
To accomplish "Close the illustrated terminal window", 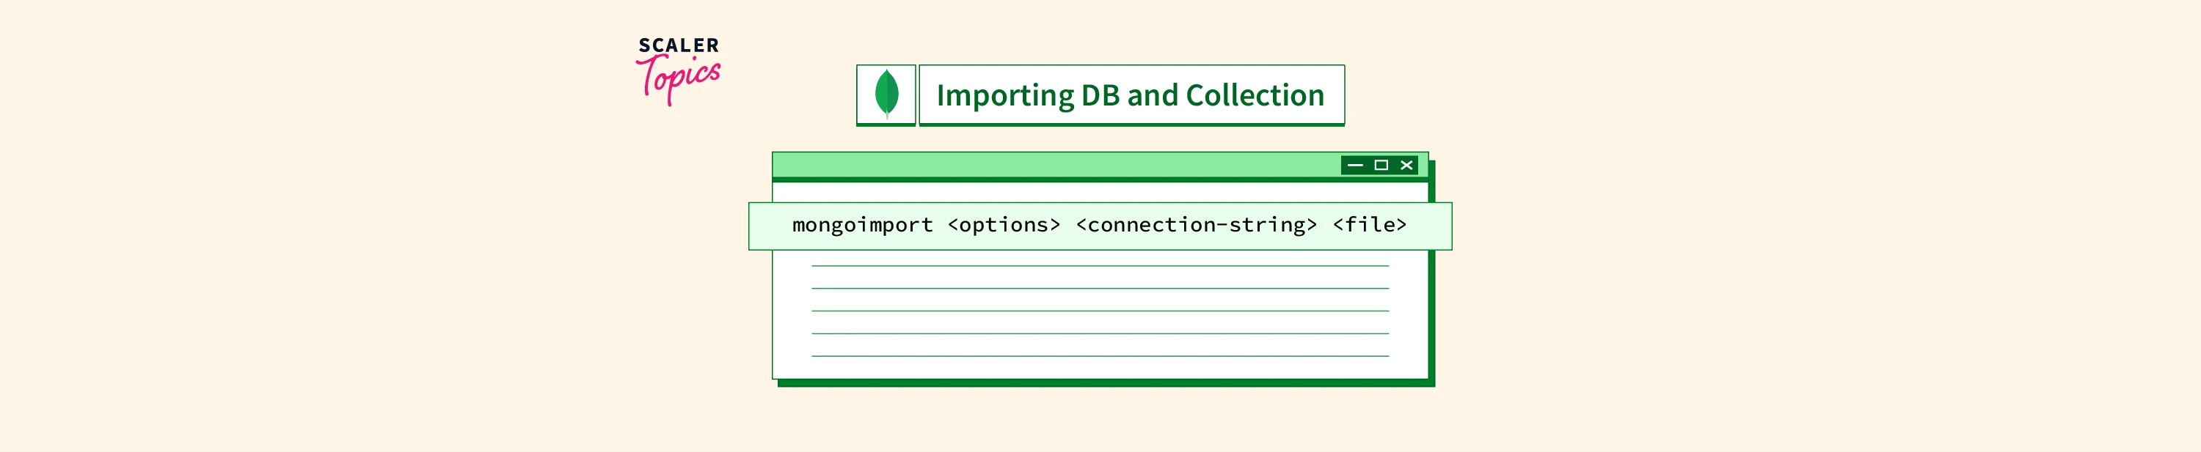I will point(1406,166).
